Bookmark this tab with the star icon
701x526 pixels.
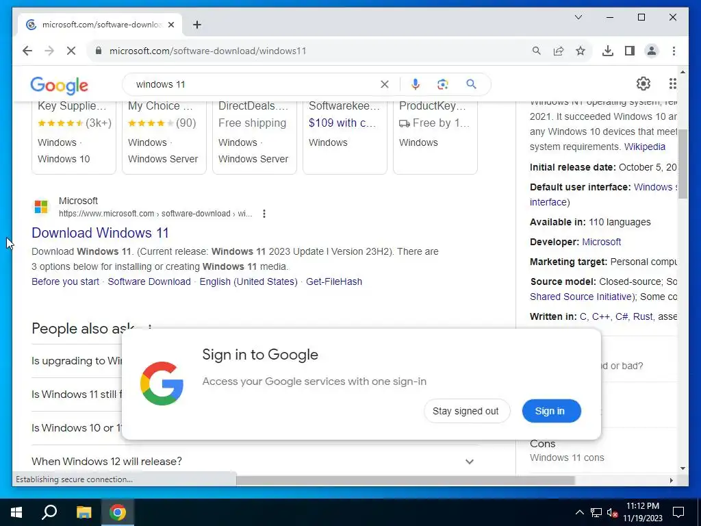pyautogui.click(x=581, y=51)
